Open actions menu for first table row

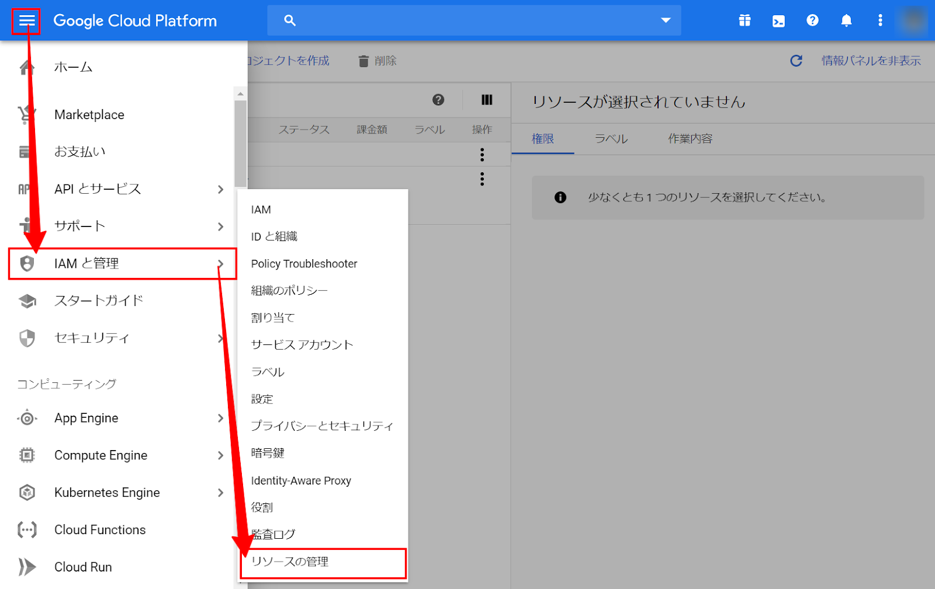pyautogui.click(x=482, y=155)
